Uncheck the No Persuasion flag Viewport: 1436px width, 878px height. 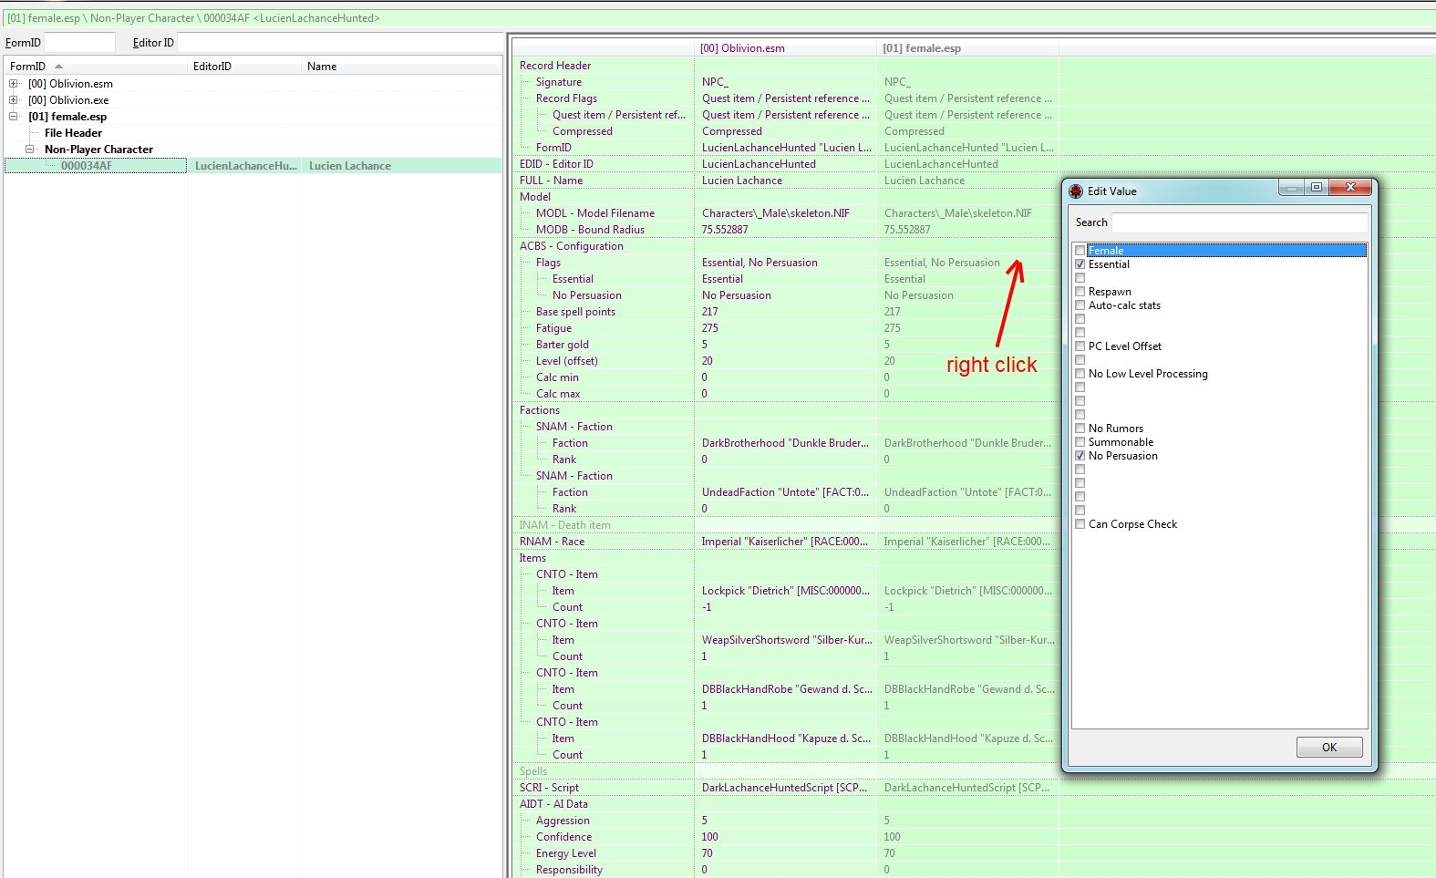[x=1080, y=456]
